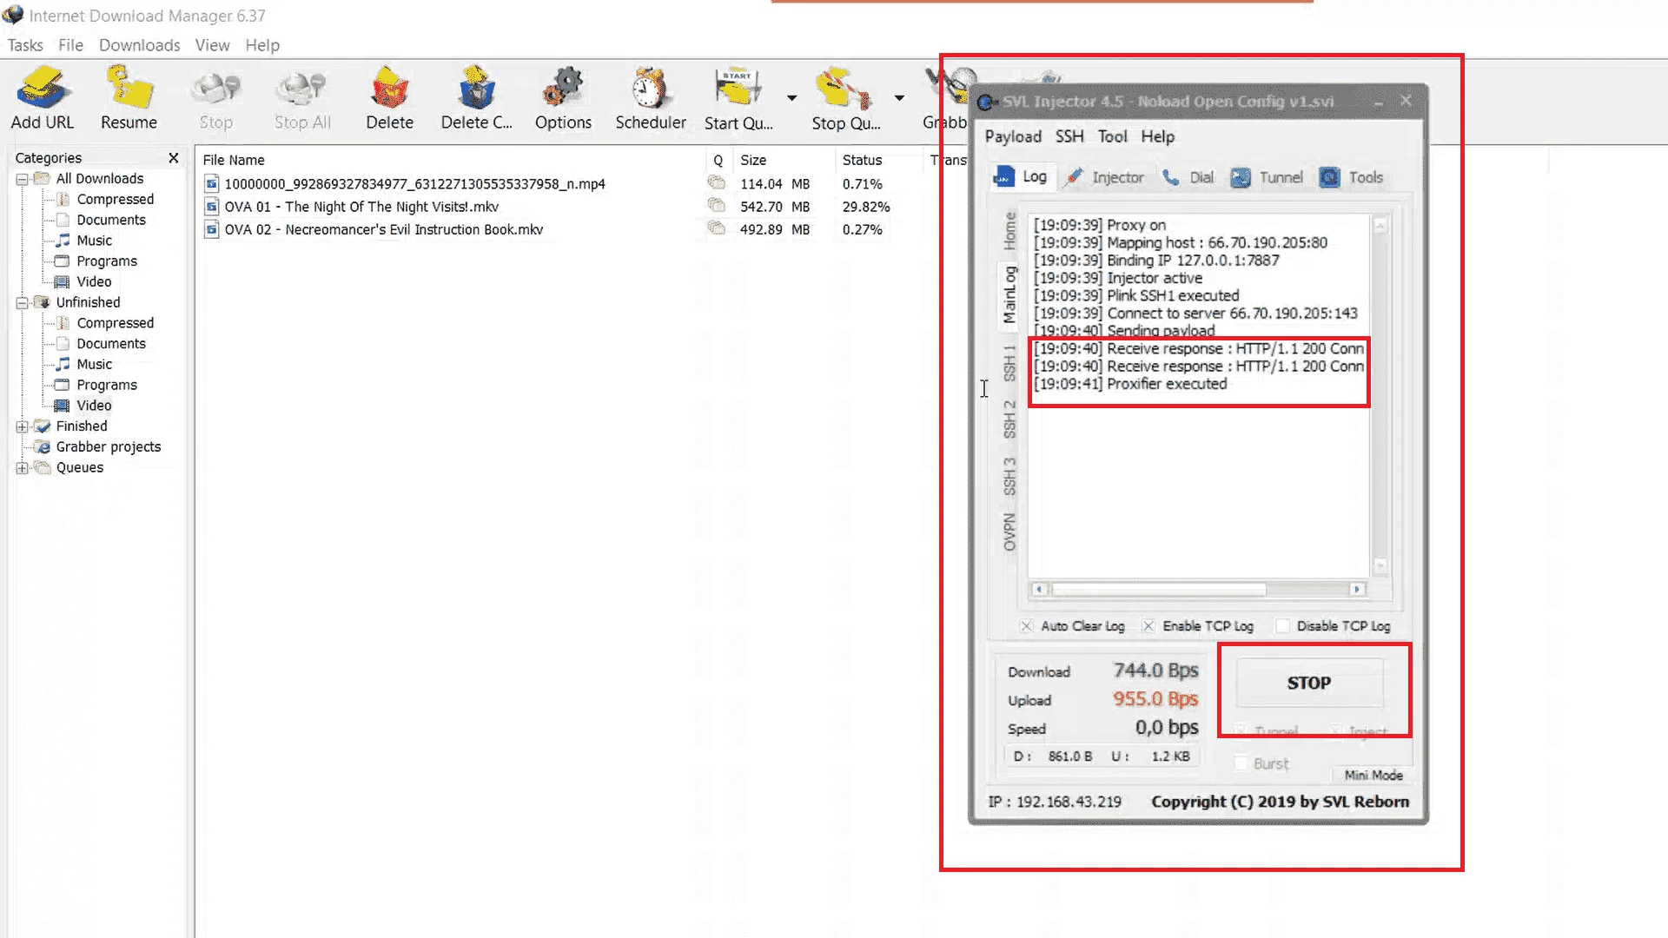1668x938 pixels.
Task: Expand the Finished tree node
Action: [x=22, y=426]
